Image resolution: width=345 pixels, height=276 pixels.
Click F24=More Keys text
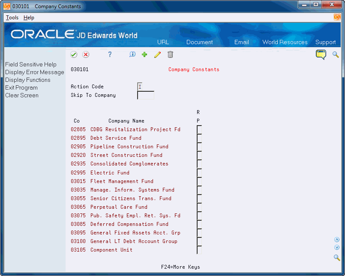pyautogui.click(x=180, y=267)
